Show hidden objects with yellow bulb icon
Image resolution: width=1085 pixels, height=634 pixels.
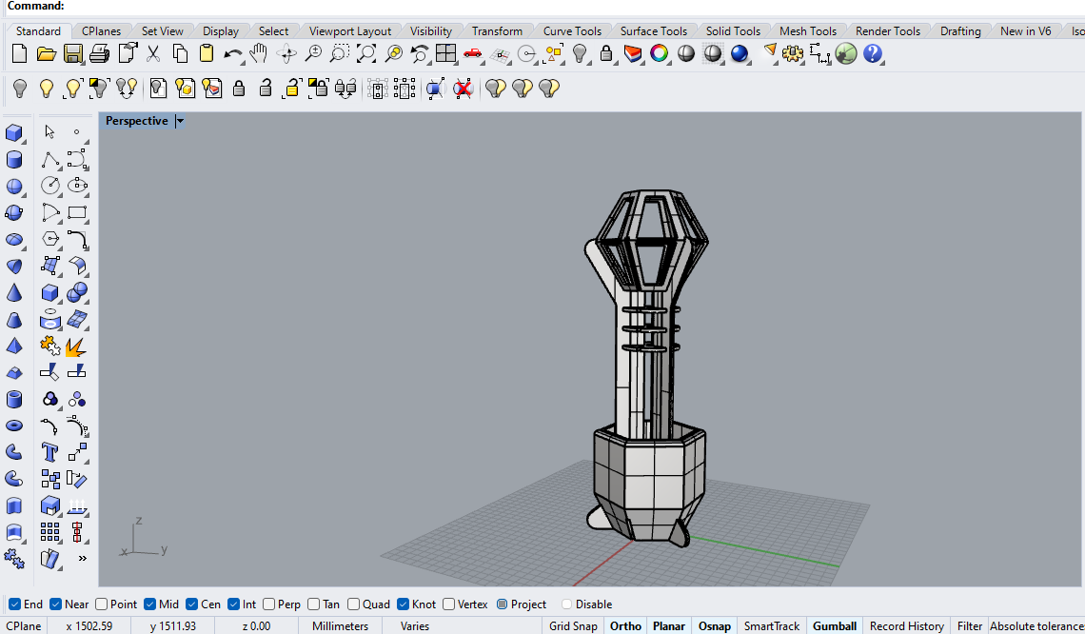click(47, 89)
